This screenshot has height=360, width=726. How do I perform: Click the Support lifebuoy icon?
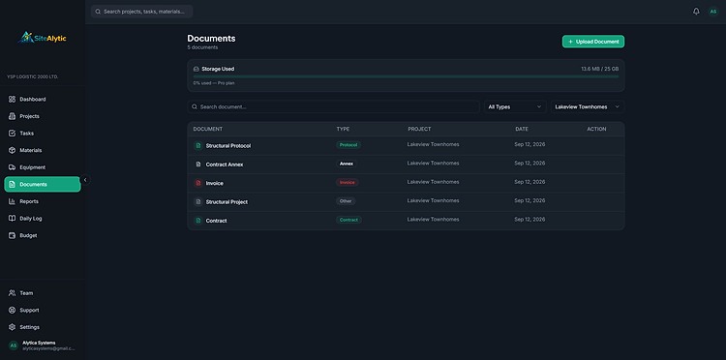pyautogui.click(x=12, y=310)
